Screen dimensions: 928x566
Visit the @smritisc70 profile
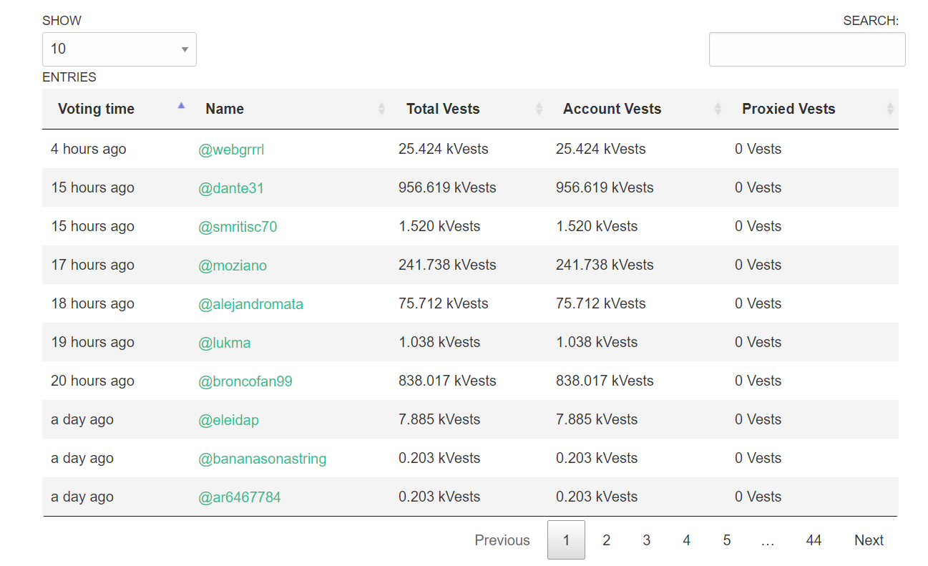pos(238,227)
